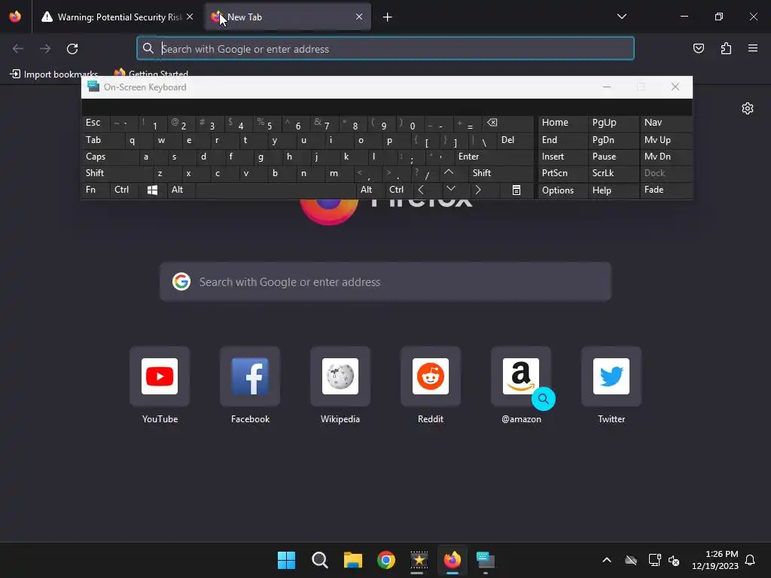Click the Pause key on keyboard
The image size is (771, 578).
(613, 157)
